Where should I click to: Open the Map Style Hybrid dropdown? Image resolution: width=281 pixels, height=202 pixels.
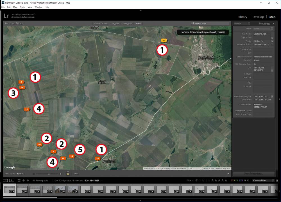(21, 174)
